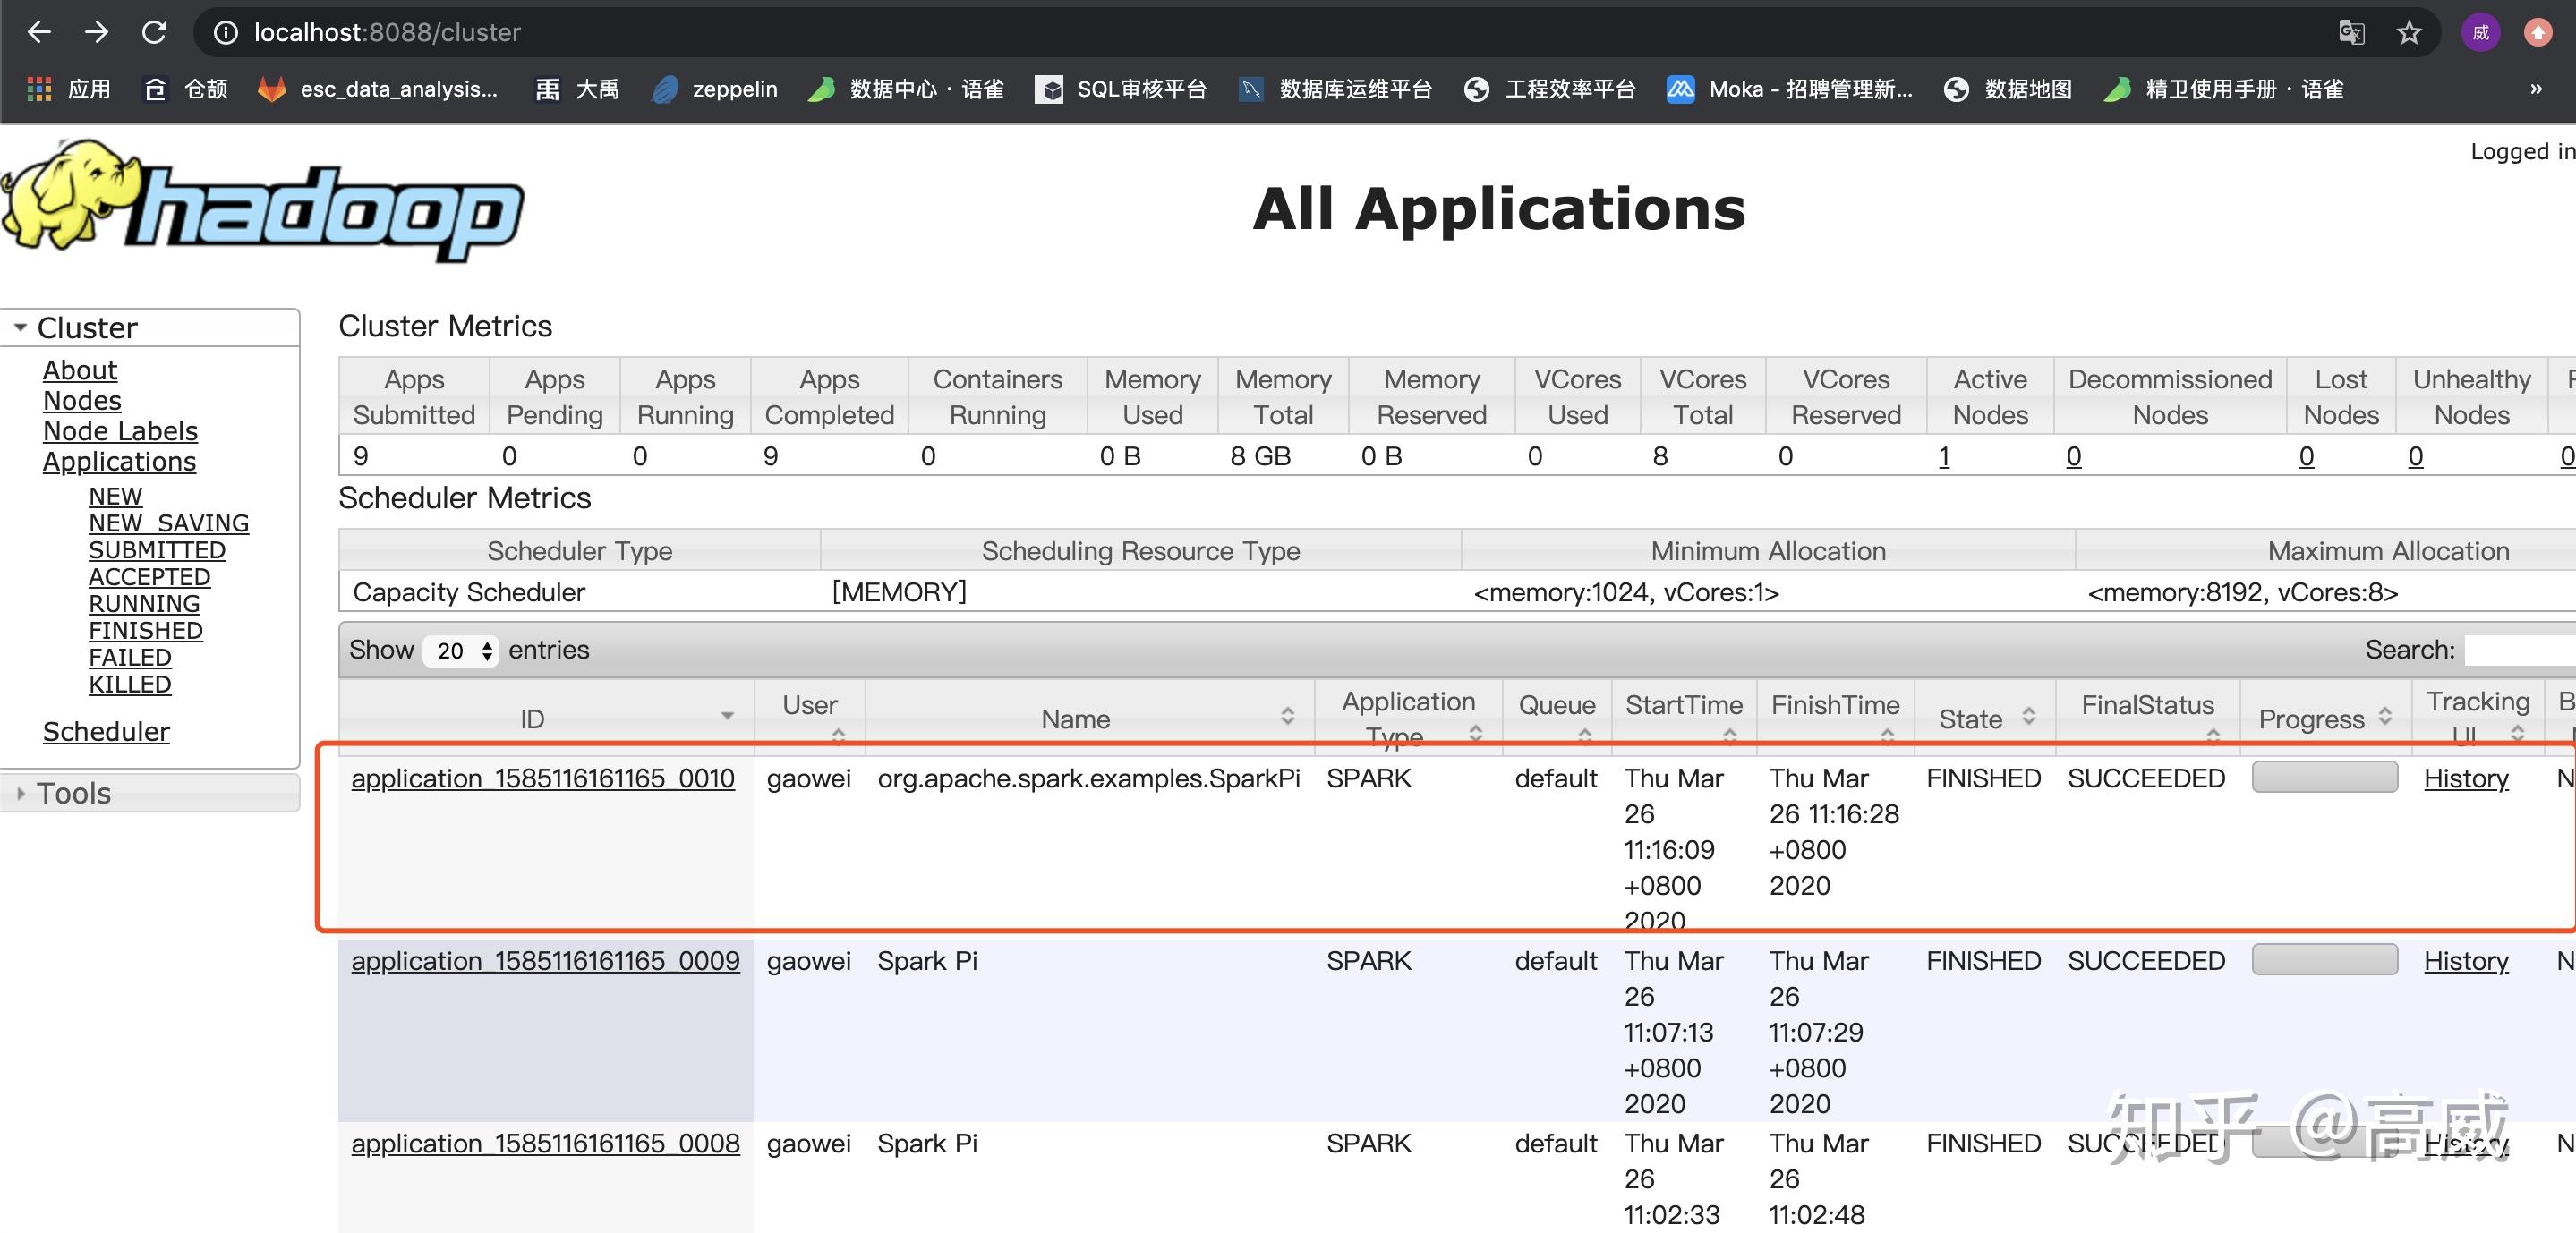2576x1233 pixels.
Task: Open 数据库运维平台 bookmark
Action: click(1335, 89)
